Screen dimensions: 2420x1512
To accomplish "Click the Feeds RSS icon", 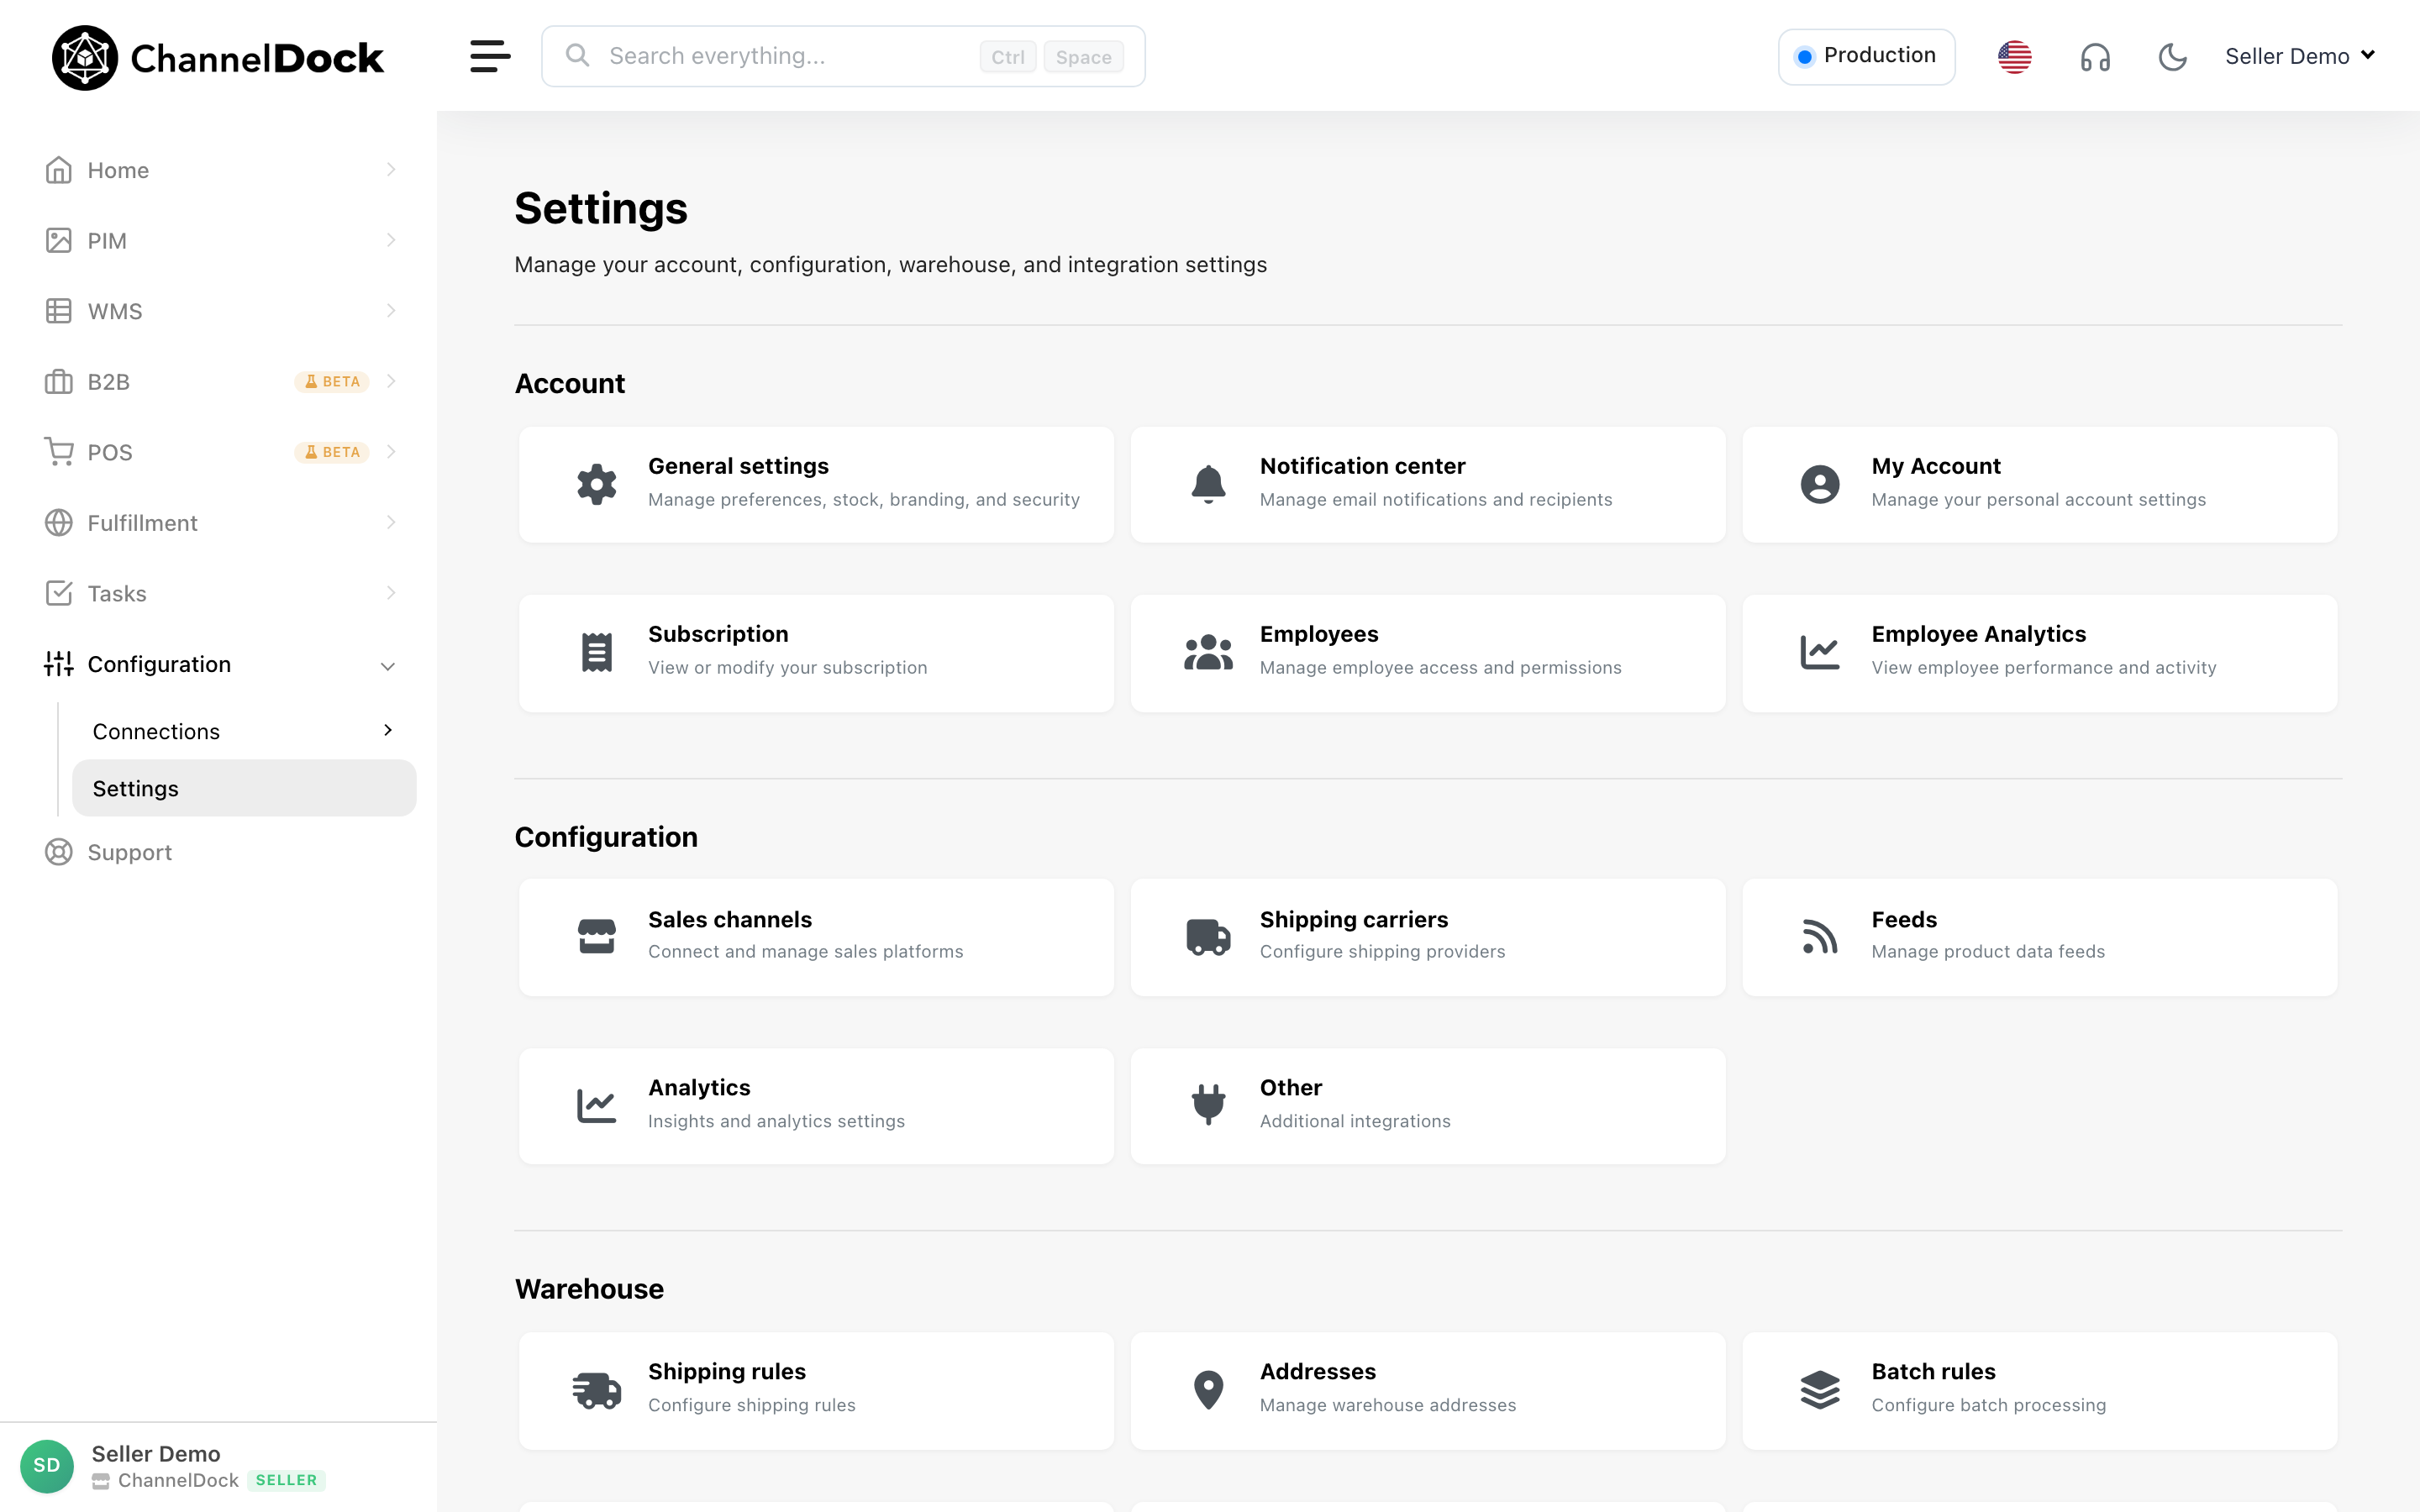I will (1819, 937).
